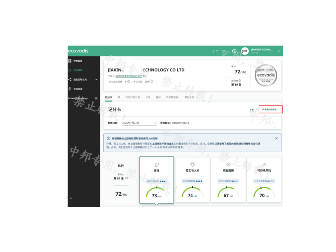Select 有用资源 lightbulb sidebar item
The image size is (336, 252).
(x=78, y=89)
